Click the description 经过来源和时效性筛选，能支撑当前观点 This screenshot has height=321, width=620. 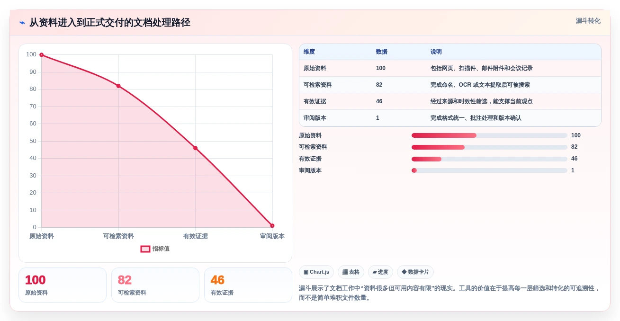coord(482,101)
